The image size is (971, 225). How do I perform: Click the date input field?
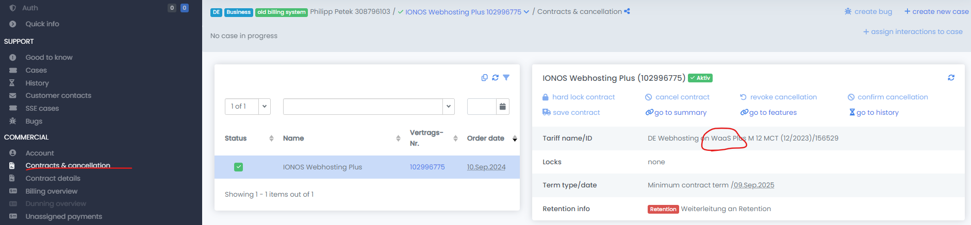point(481,107)
